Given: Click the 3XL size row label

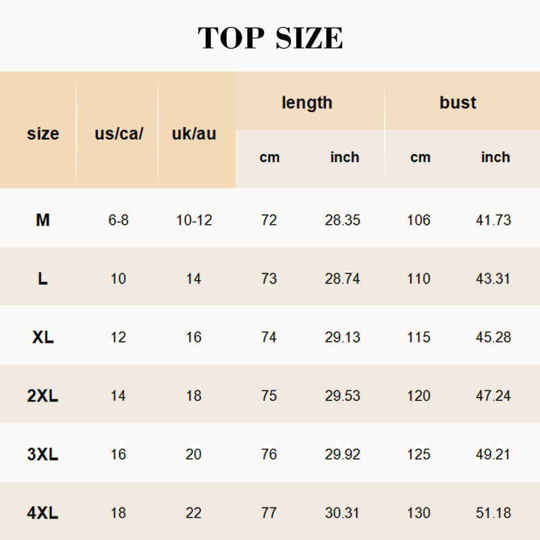Looking at the screenshot, I should pyautogui.click(x=43, y=455).
